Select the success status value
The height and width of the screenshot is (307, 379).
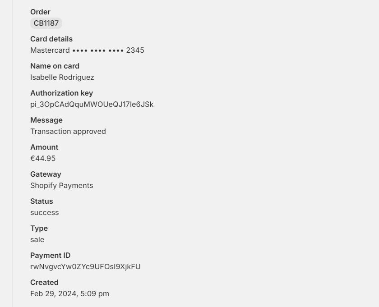coord(45,213)
